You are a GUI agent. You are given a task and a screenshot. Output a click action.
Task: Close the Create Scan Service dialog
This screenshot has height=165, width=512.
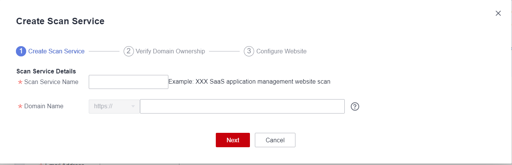click(x=498, y=13)
